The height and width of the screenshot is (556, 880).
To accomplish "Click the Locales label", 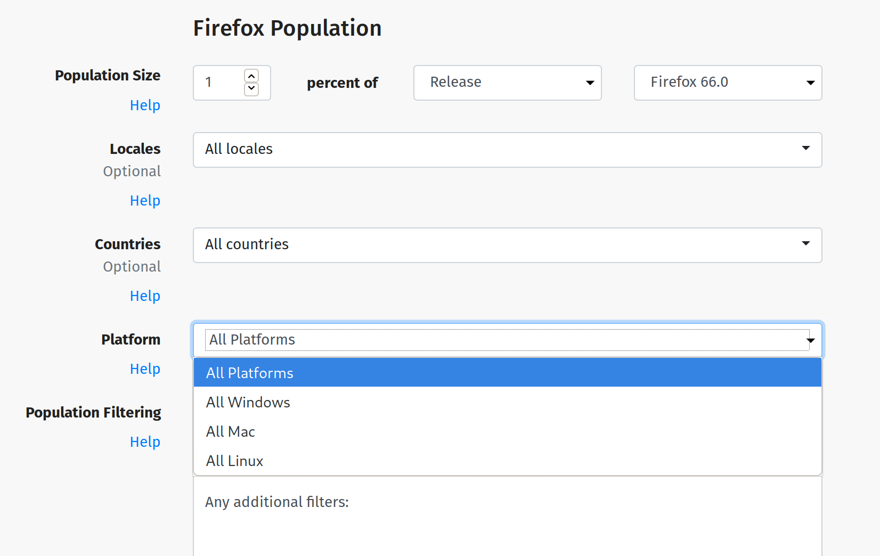I will click(135, 149).
